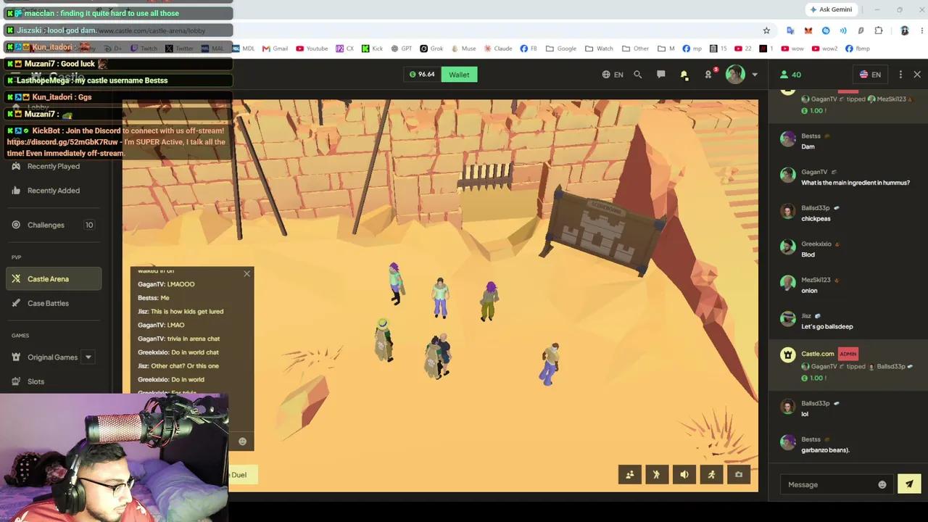Select Case Battles in sidebar

click(x=54, y=303)
